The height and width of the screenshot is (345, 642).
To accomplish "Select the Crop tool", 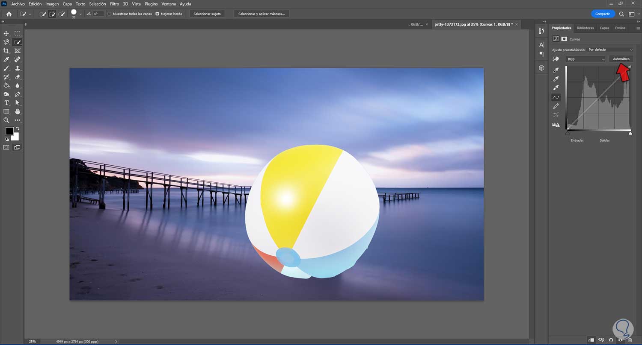I will (x=6, y=51).
